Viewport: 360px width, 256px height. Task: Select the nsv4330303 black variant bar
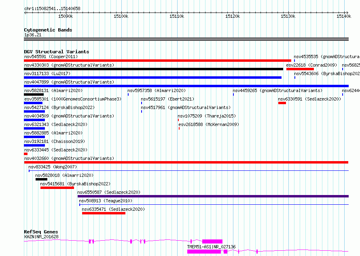click(153, 69)
